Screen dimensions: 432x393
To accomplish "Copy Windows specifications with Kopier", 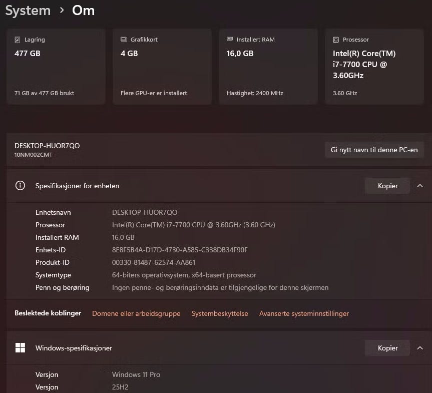I will click(387, 348).
